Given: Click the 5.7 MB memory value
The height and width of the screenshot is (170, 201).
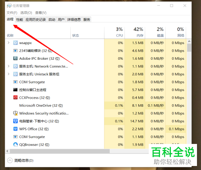Looking at the screenshot, I should [137, 90].
